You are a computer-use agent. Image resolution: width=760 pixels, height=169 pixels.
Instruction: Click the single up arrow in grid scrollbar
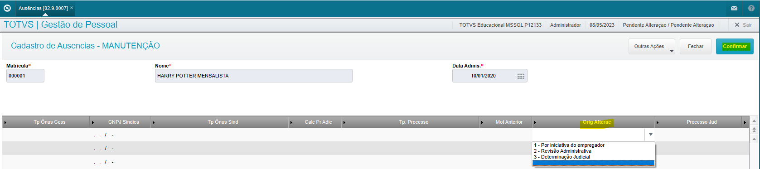[754, 139]
